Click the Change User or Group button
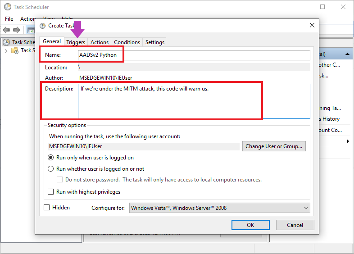The width and height of the screenshot is (354, 254). 274,146
